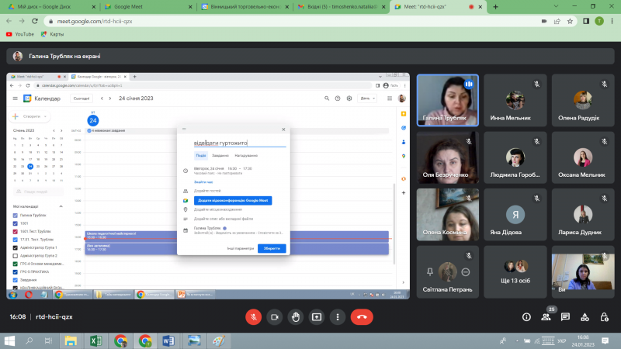Image resolution: width=621 pixels, height=349 pixels.
Task: Switch to 'Вінницький торговельно-екон' tab
Action: point(244,7)
